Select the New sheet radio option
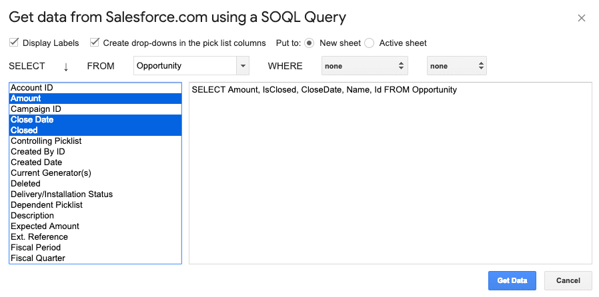This screenshot has width=599, height=297. pos(309,43)
